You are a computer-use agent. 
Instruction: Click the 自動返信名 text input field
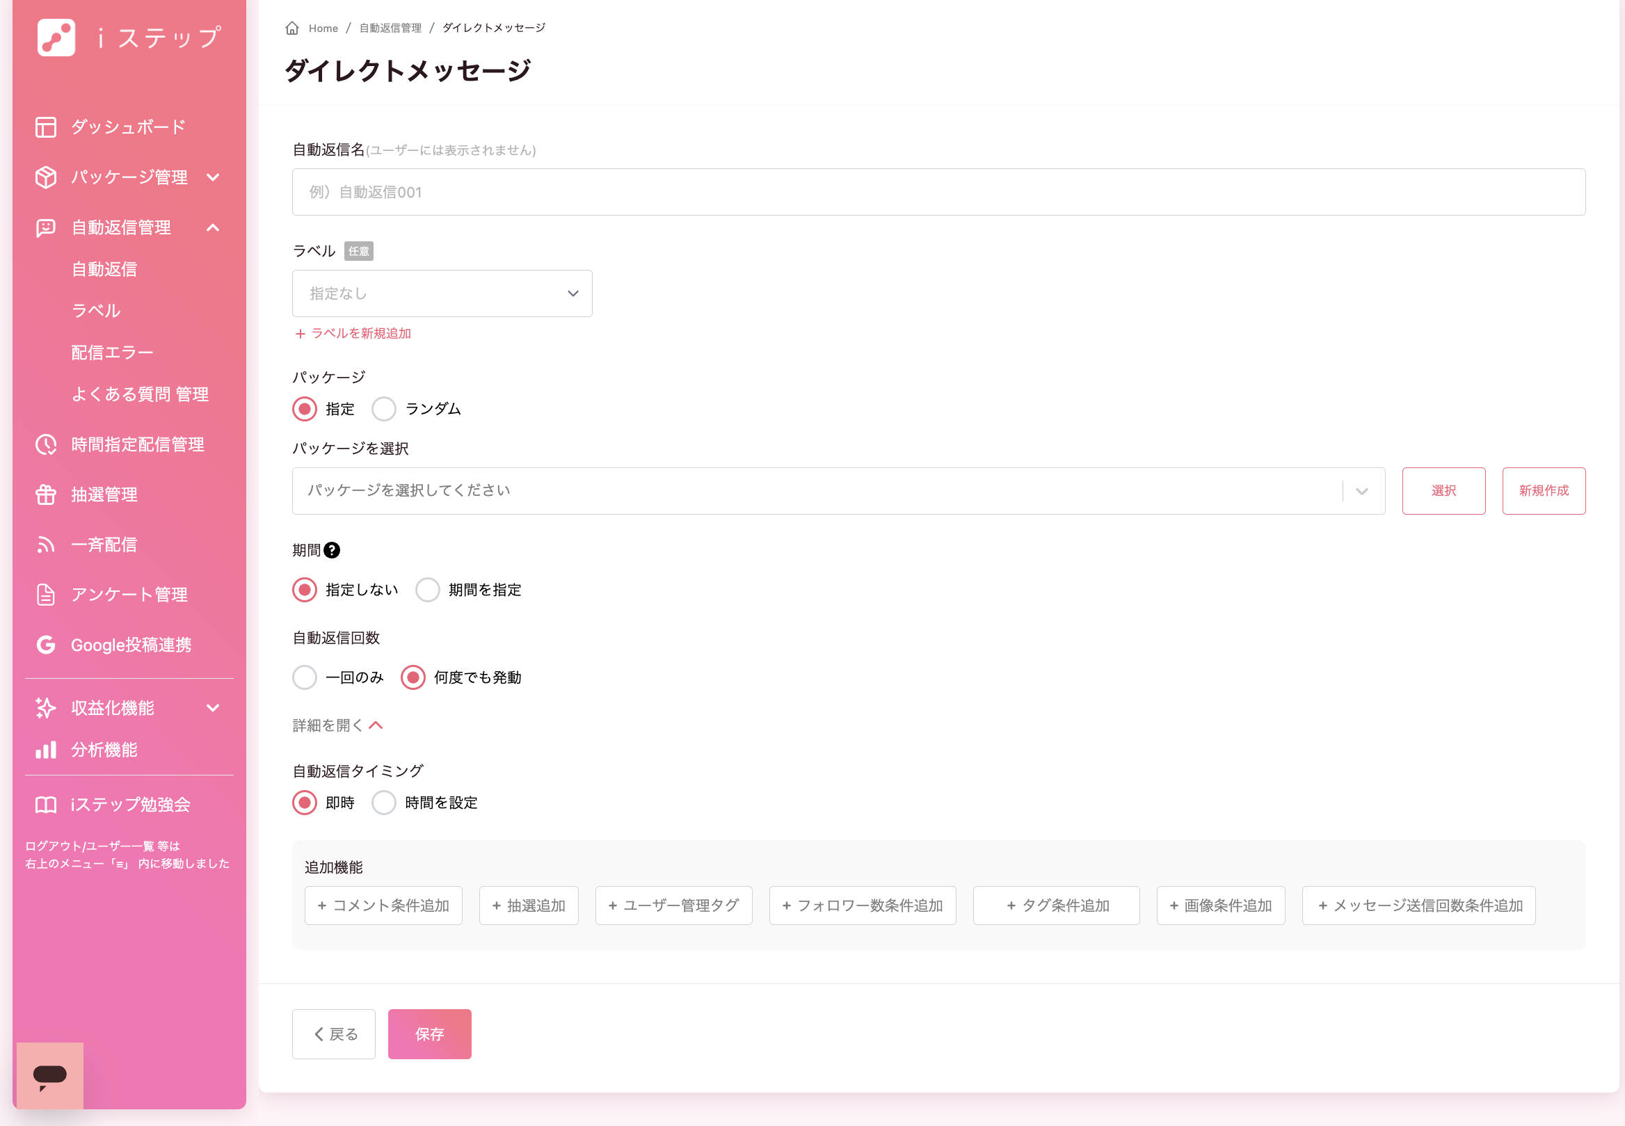(x=938, y=192)
